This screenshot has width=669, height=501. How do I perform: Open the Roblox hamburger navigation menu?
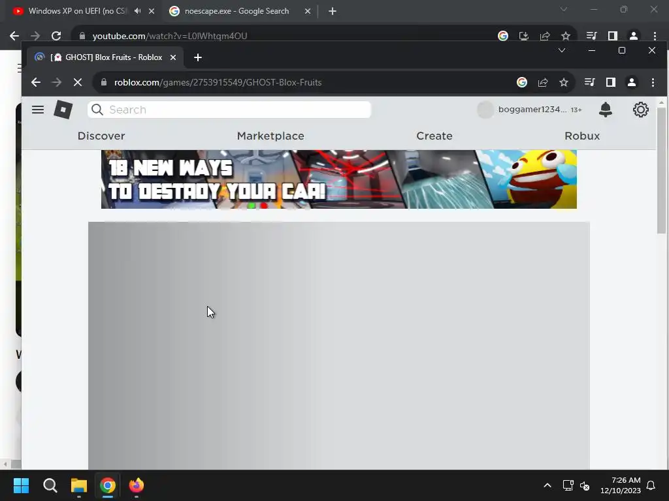(37, 110)
